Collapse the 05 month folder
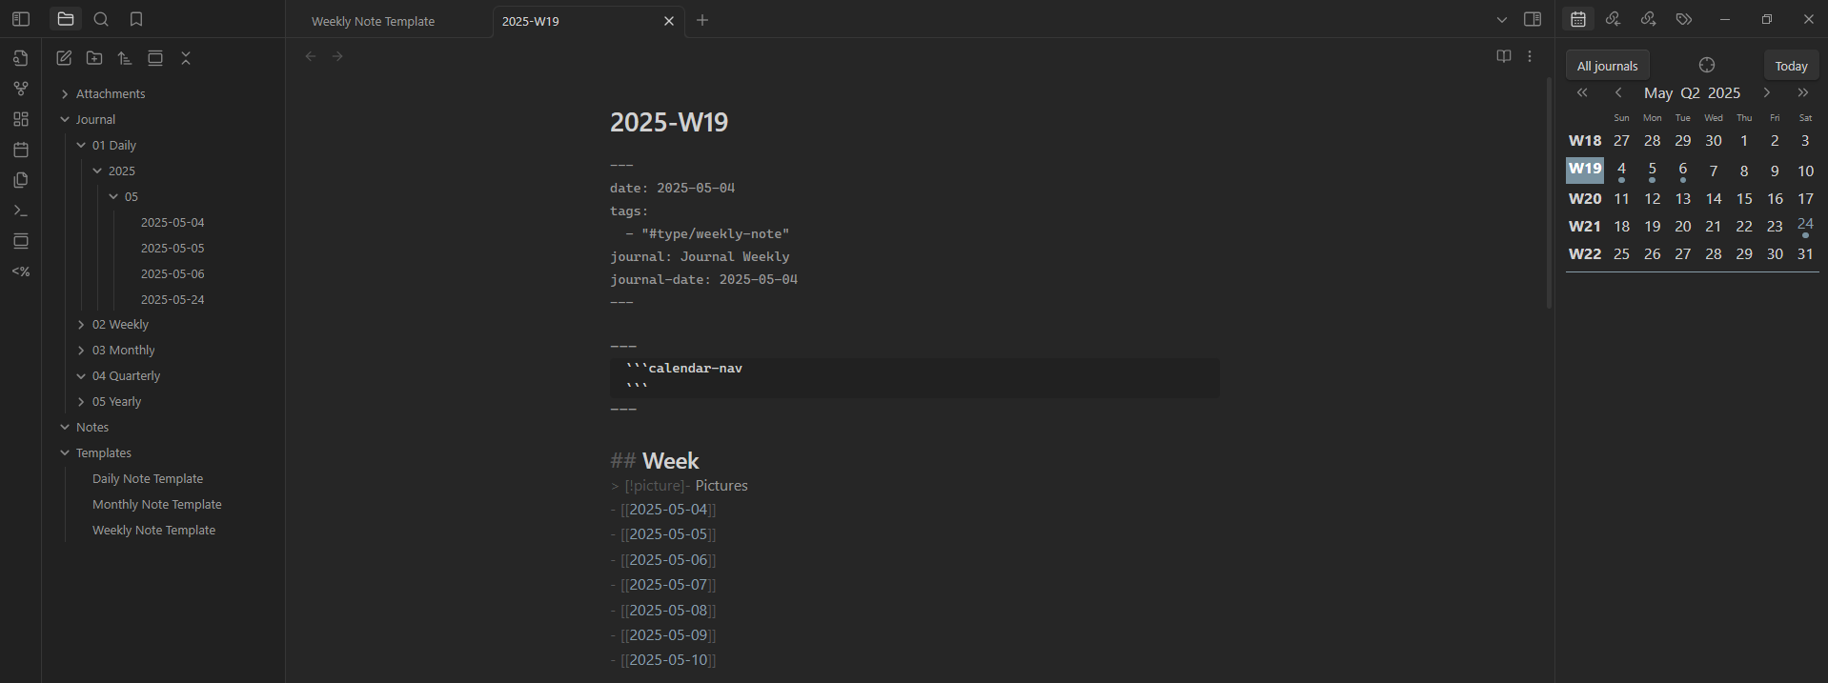 [x=131, y=196]
